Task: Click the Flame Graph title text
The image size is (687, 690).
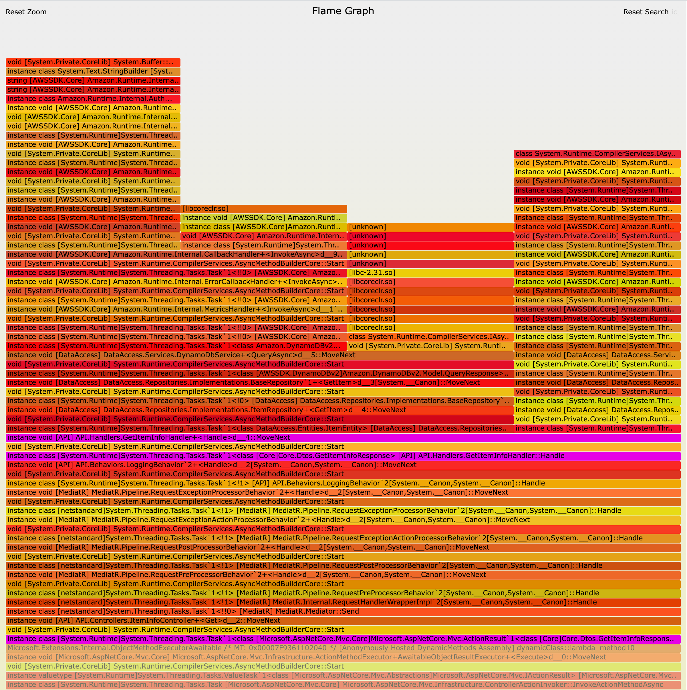Action: tap(343, 11)
